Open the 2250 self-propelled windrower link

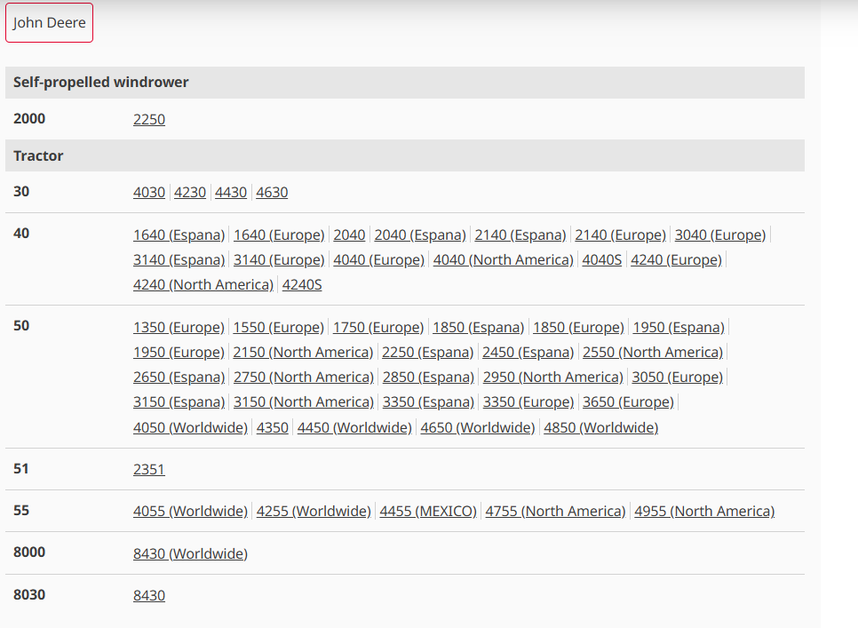pyautogui.click(x=149, y=119)
